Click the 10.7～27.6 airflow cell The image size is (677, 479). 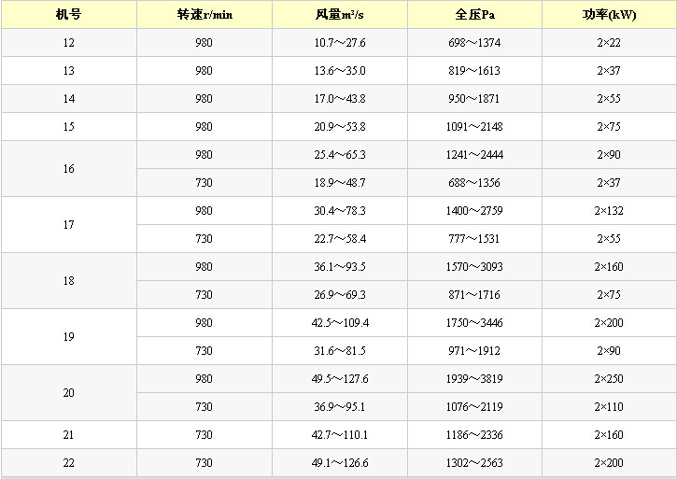pyautogui.click(x=340, y=43)
